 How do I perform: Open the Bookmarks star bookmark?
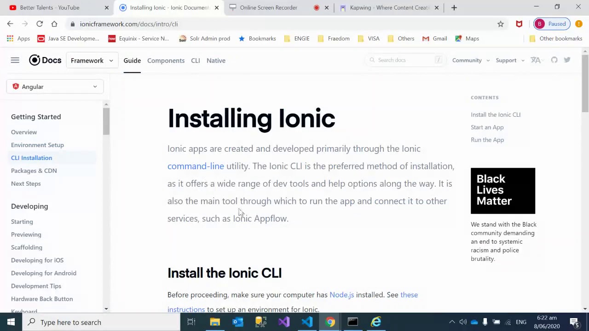click(257, 39)
